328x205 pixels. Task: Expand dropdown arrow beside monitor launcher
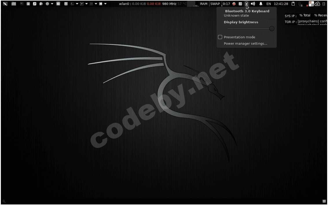(86, 4)
